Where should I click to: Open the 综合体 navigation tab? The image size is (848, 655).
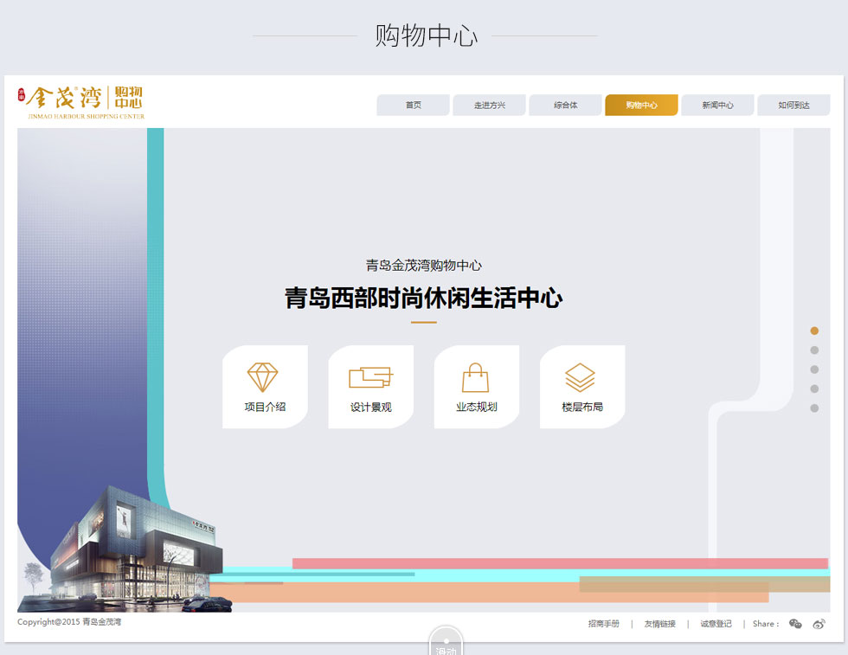tap(565, 106)
